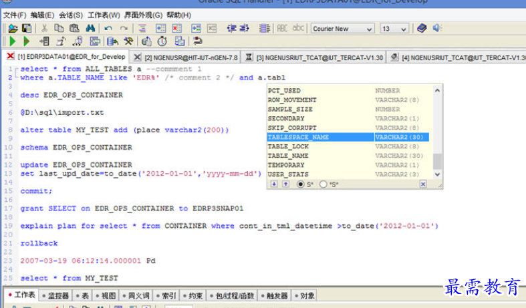The width and height of the screenshot is (526, 308).
Task: Choose PCT_USED in autocomplete list
Action: pyautogui.click(x=348, y=91)
